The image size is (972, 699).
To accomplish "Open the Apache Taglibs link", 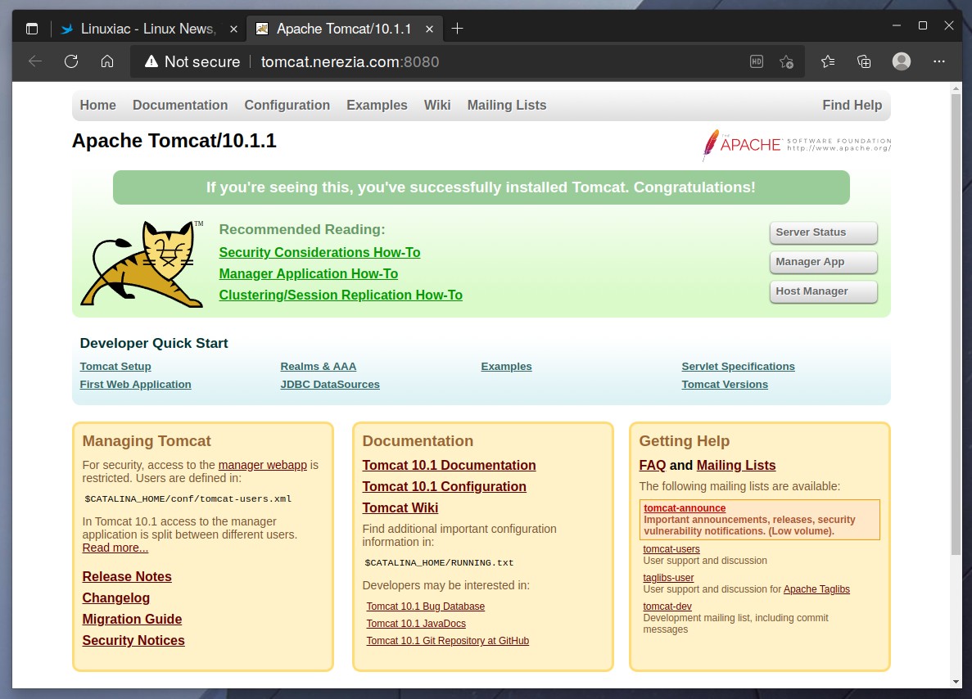I will [816, 589].
